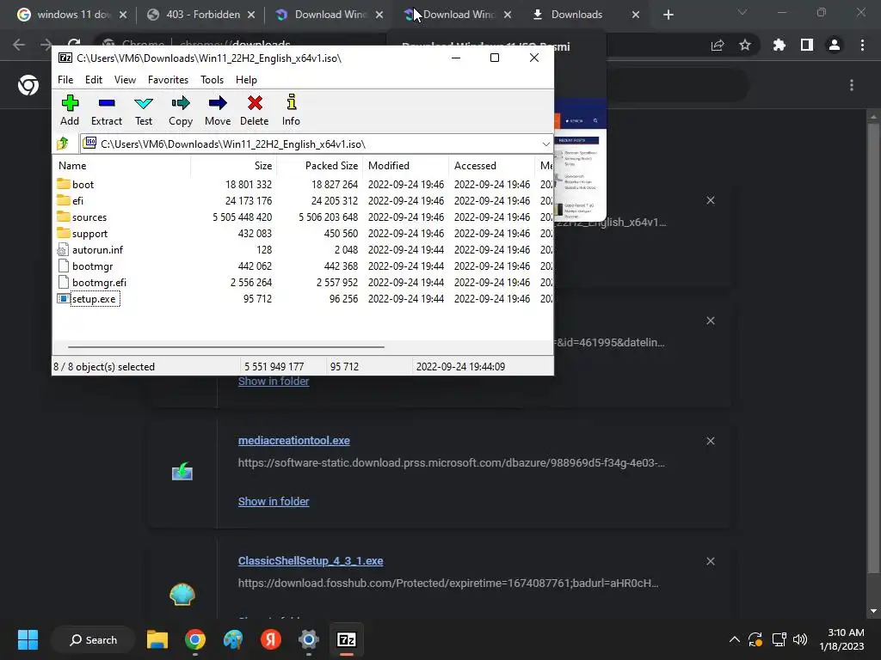Toggle the Chrome side panel icon

(807, 45)
